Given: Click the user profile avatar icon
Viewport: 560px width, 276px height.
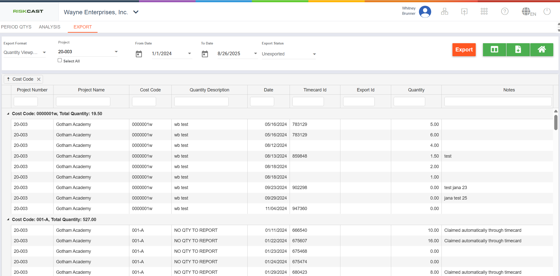Looking at the screenshot, I should pyautogui.click(x=425, y=11).
